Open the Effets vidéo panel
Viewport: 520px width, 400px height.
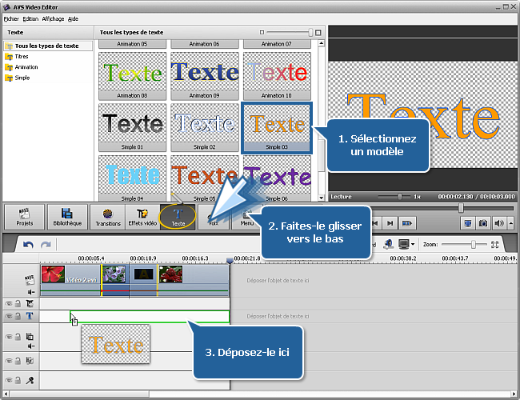pos(143,217)
